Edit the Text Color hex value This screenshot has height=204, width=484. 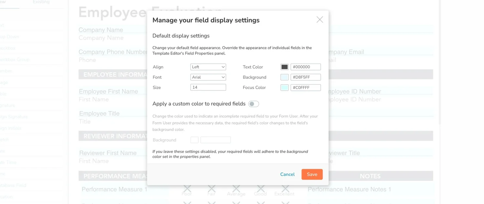pyautogui.click(x=305, y=66)
